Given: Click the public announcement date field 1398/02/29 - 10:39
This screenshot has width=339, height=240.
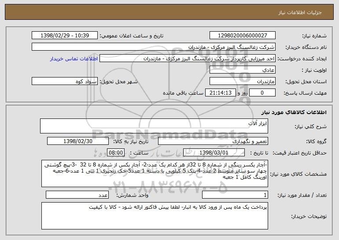Looking at the screenshot, I should pyautogui.click(x=65, y=35).
